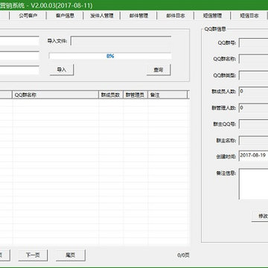The width and height of the screenshot is (268, 268).
Task: Click the 查询 query button
Action: pos(159,70)
